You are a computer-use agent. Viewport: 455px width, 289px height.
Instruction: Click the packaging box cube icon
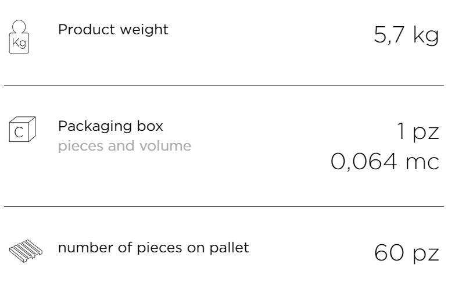tap(22, 129)
